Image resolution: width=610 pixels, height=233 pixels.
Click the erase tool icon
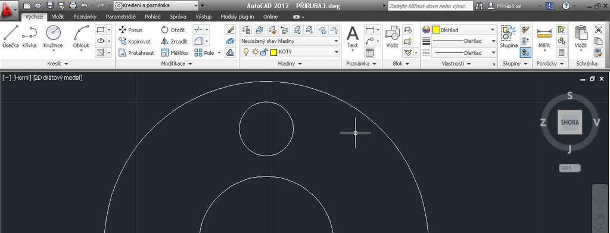tap(231, 30)
